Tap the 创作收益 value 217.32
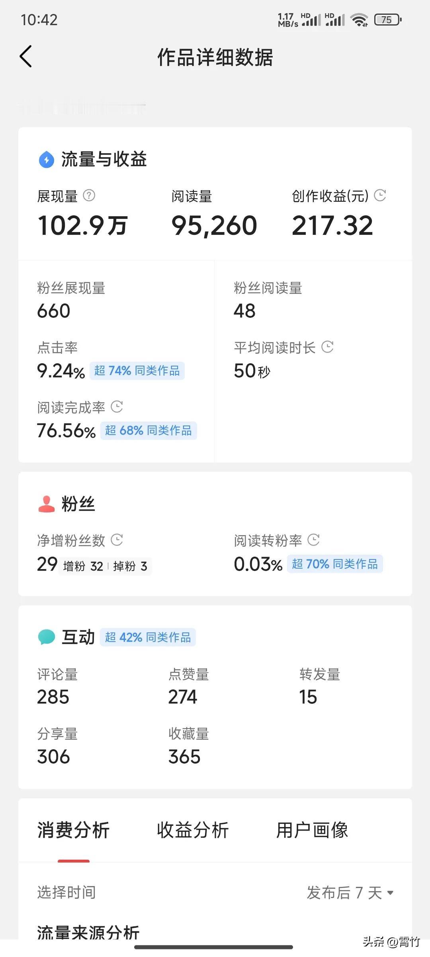Screen dimensions: 430x957 pyautogui.click(x=332, y=226)
